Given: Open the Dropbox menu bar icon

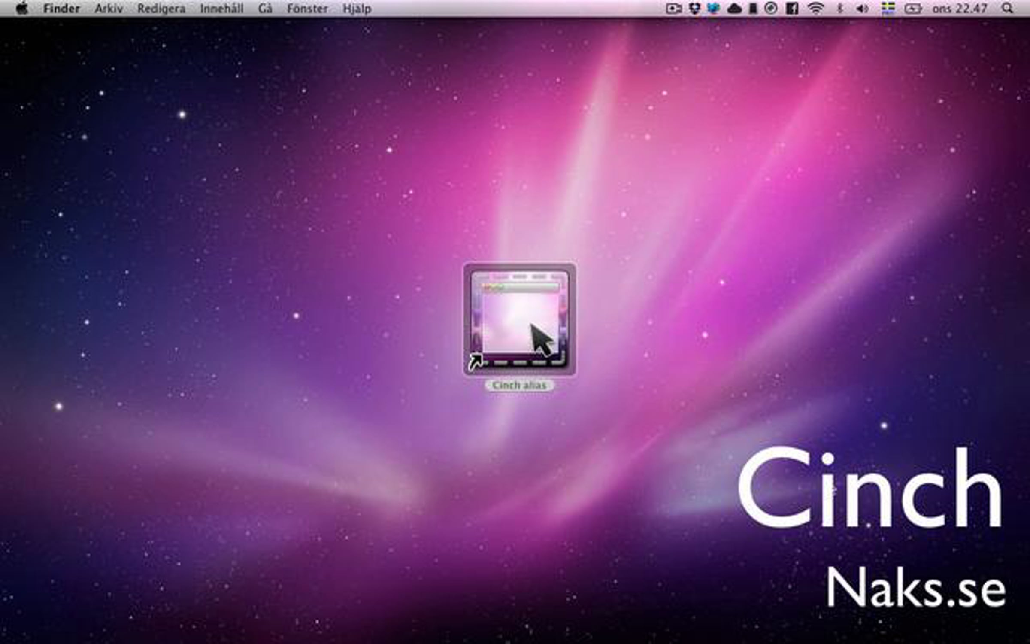Looking at the screenshot, I should click(x=694, y=9).
